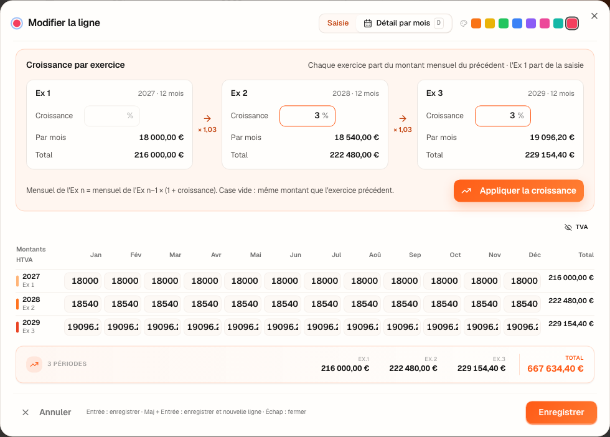Edit the Ex 2 Croissance percent field
Image resolution: width=610 pixels, height=437 pixels.
tap(307, 116)
